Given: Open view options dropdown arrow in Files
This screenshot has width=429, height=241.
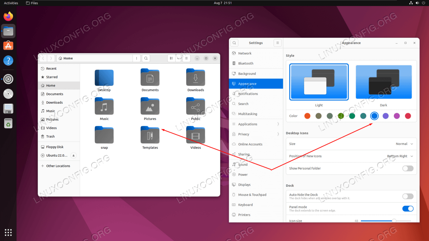Looking at the screenshot, I should tap(178, 58).
